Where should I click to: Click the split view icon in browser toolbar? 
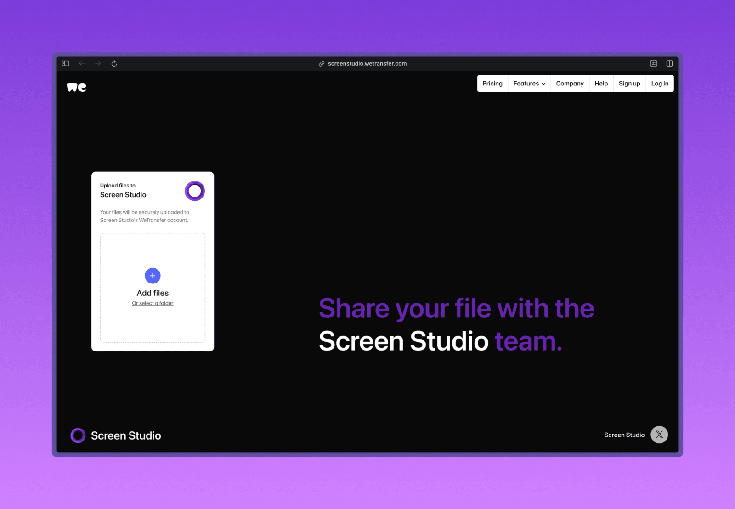tap(669, 63)
